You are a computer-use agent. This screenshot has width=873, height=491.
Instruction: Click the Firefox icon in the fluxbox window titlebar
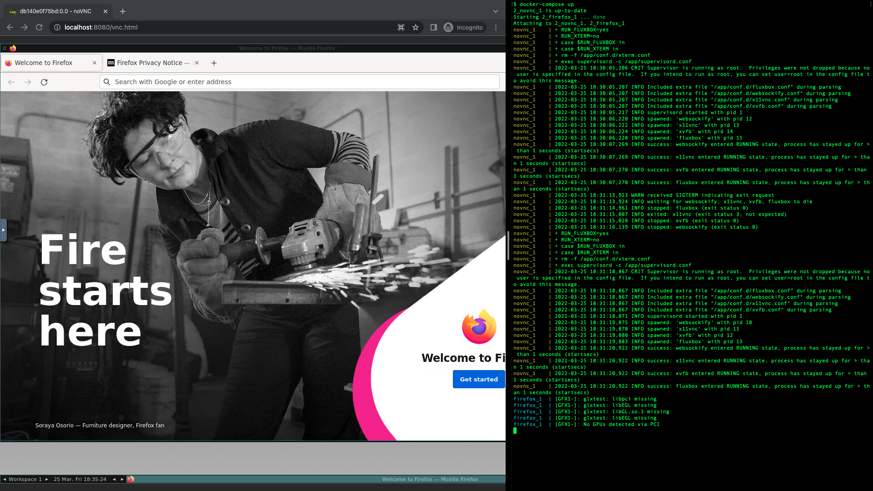tap(13, 48)
